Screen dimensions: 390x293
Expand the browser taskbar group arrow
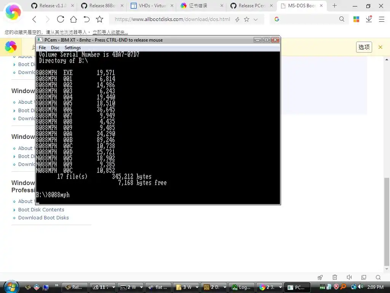[280, 287]
